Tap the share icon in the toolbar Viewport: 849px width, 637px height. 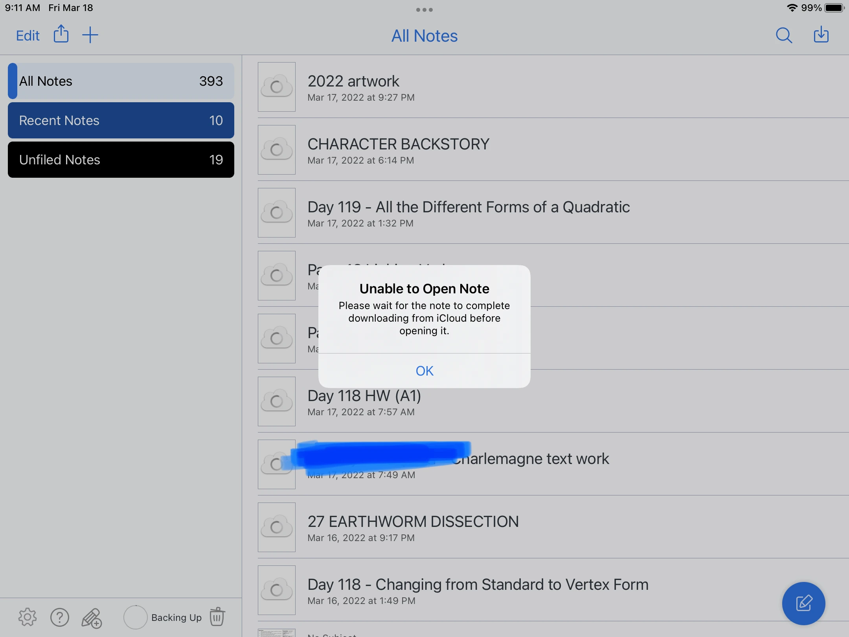[x=61, y=34]
